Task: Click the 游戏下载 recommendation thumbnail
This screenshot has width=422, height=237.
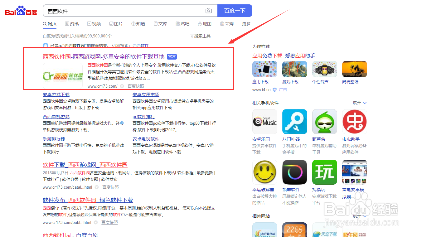Action: pos(295,69)
